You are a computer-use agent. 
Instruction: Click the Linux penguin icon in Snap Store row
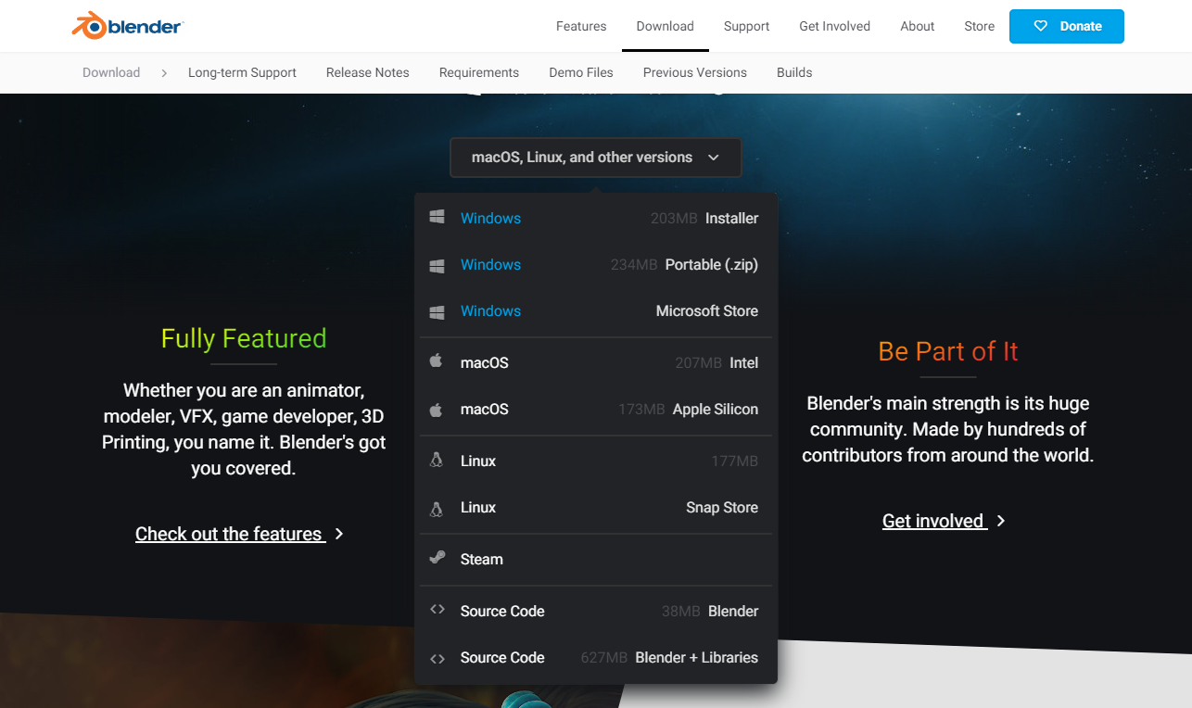point(437,508)
